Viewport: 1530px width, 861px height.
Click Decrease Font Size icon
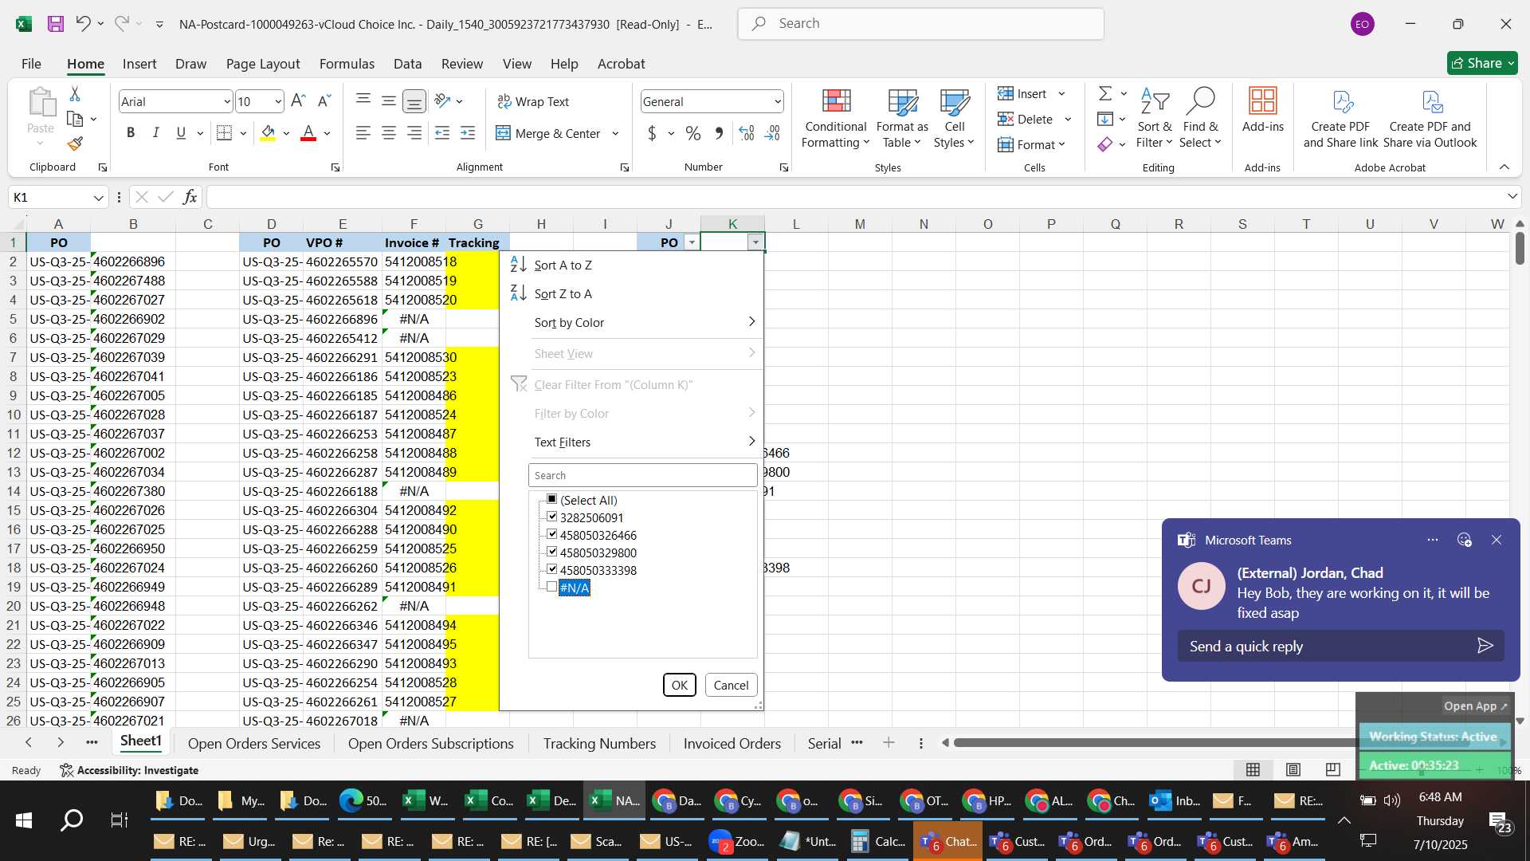[324, 101]
